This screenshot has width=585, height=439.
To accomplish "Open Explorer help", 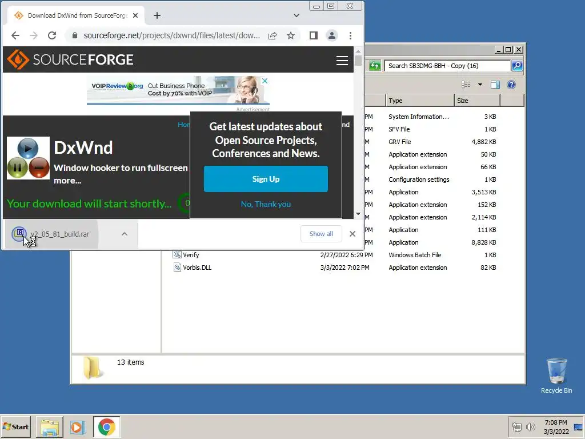I will (x=511, y=85).
